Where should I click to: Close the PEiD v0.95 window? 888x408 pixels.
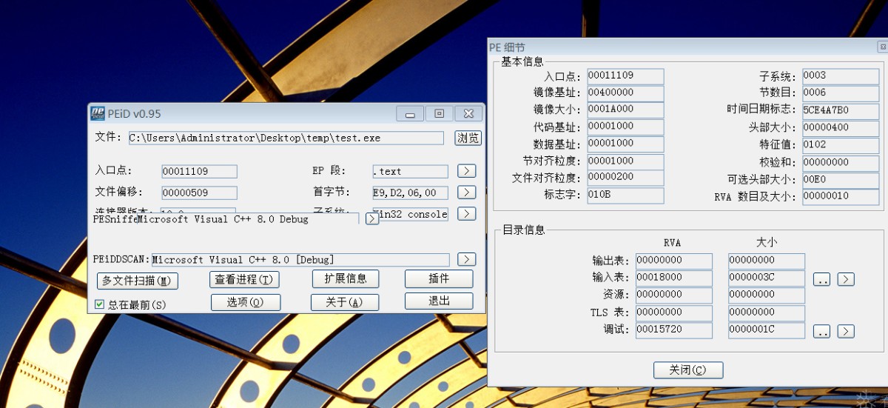[x=468, y=113]
